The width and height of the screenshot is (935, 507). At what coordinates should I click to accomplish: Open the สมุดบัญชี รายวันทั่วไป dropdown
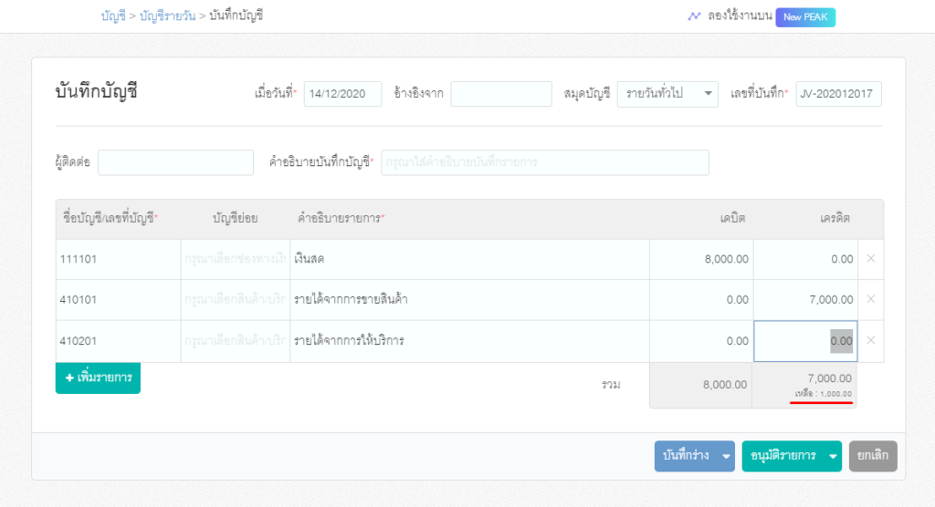[667, 94]
